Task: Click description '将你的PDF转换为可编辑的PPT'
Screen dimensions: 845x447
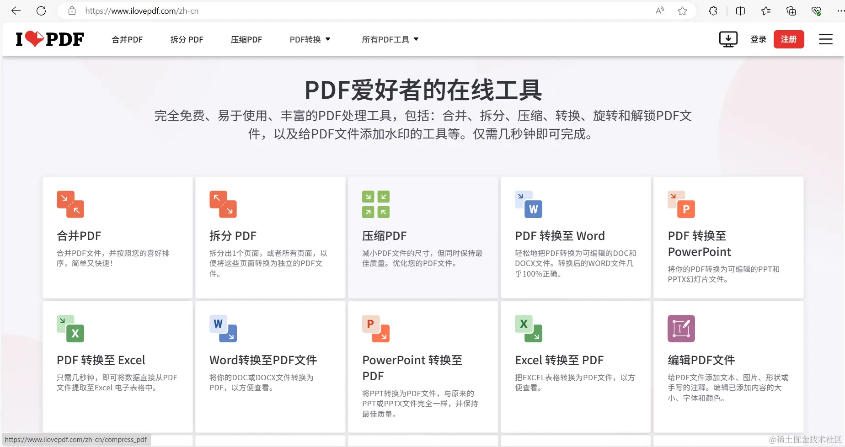Action: [723, 274]
